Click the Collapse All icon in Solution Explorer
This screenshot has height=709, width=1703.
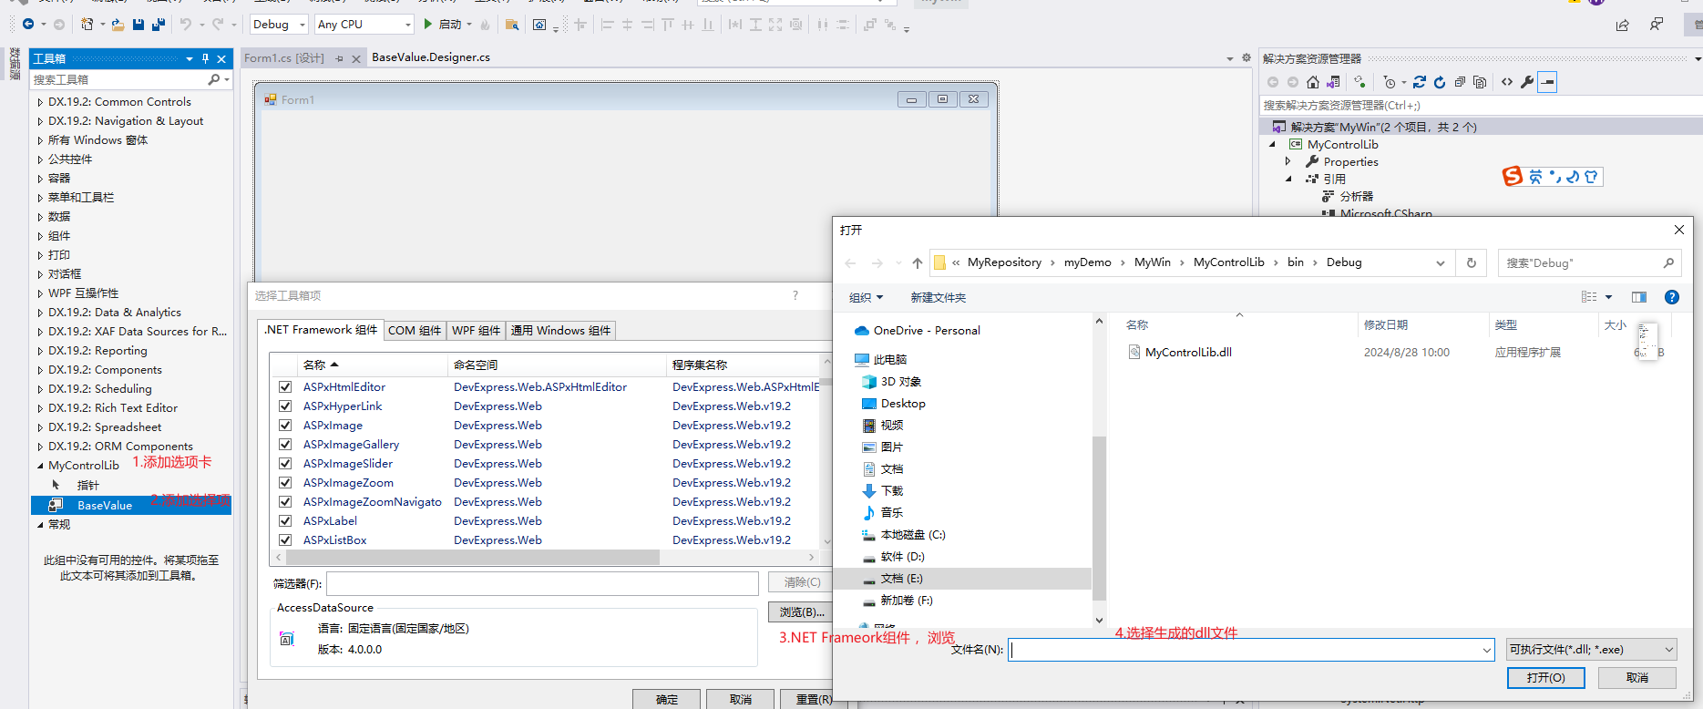pos(1460,82)
